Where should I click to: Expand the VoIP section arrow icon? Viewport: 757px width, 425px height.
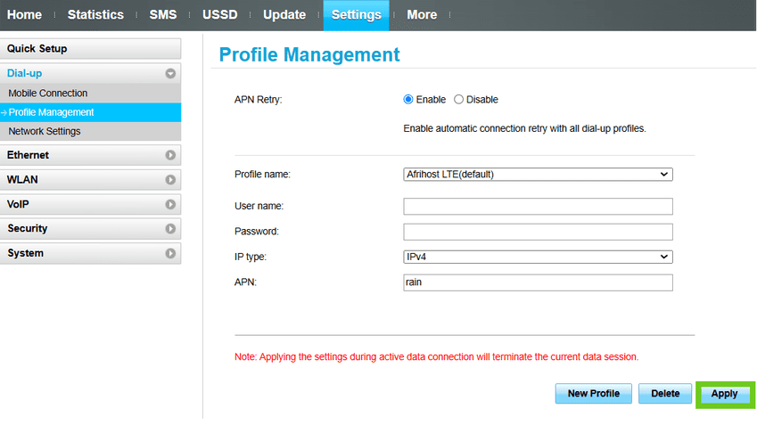tap(170, 204)
